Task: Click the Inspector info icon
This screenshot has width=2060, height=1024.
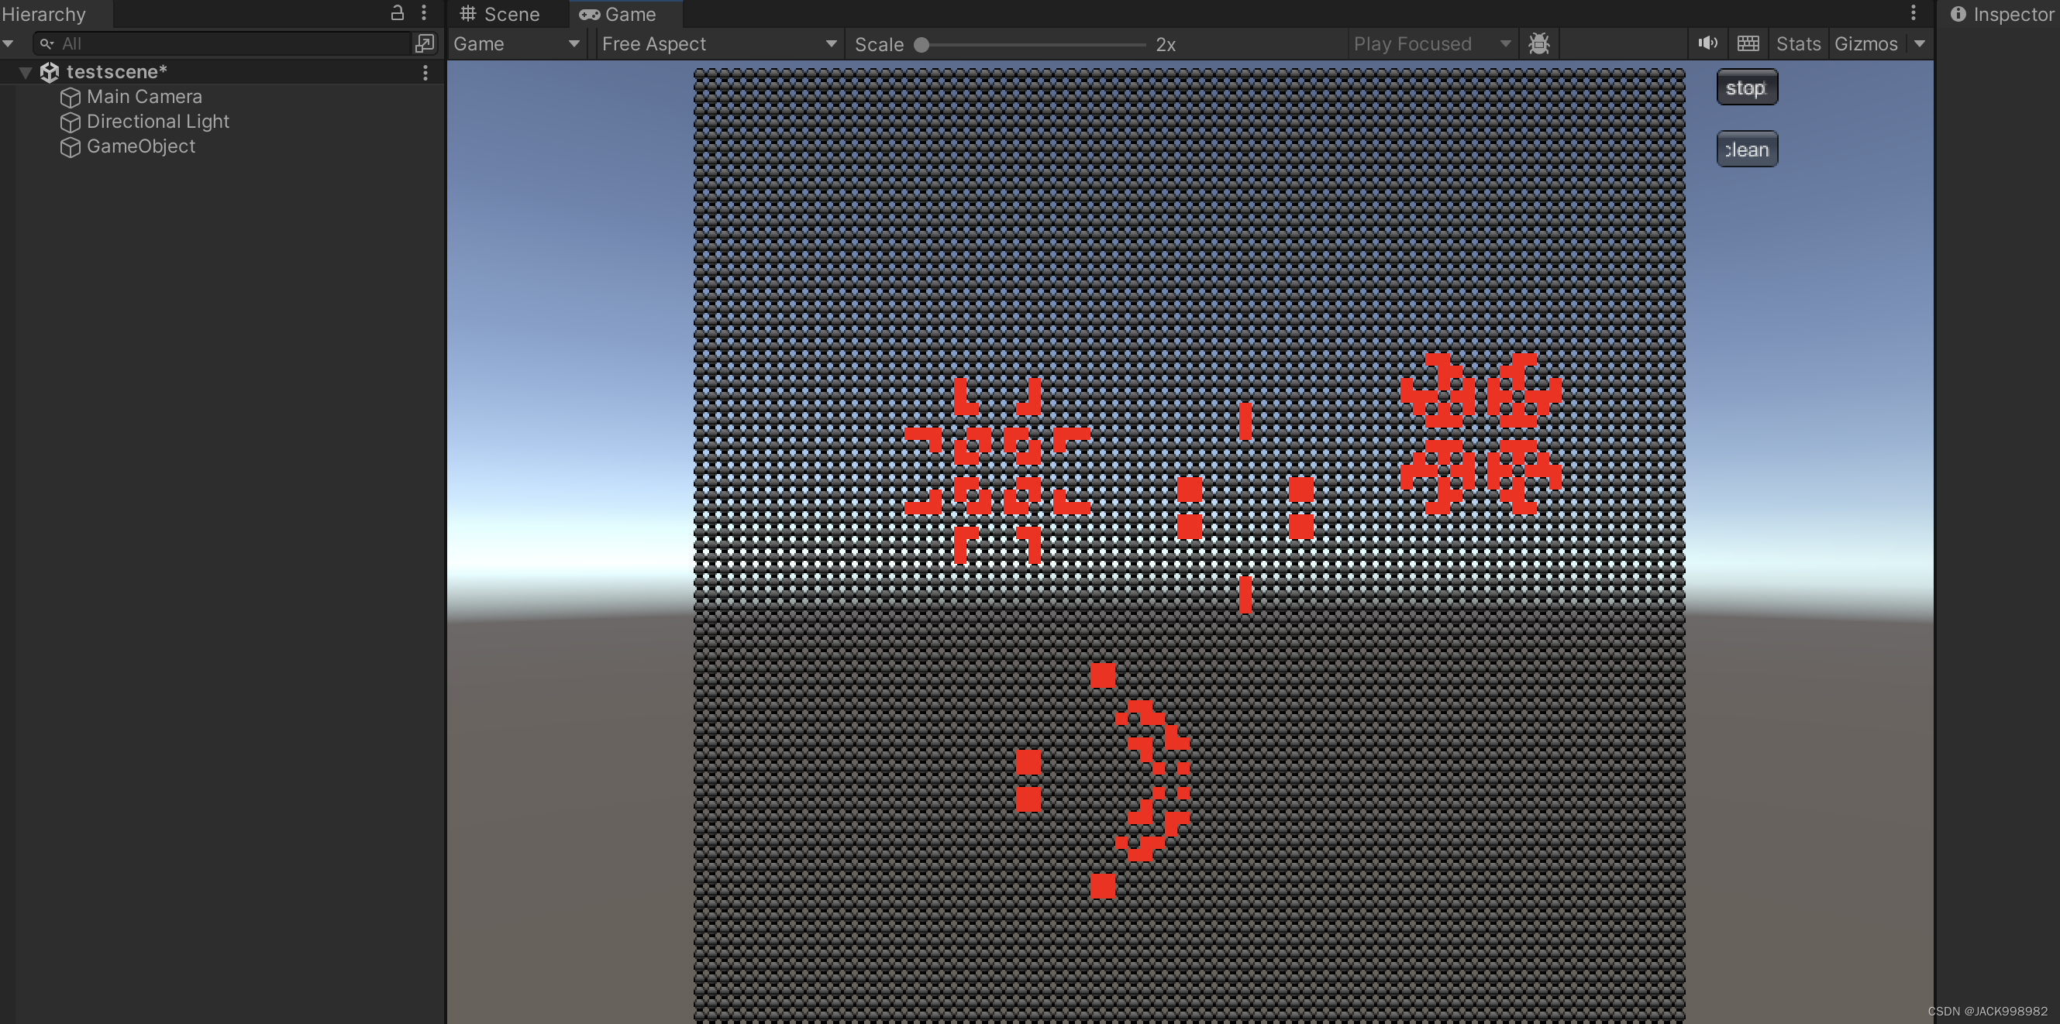Action: tap(1958, 14)
